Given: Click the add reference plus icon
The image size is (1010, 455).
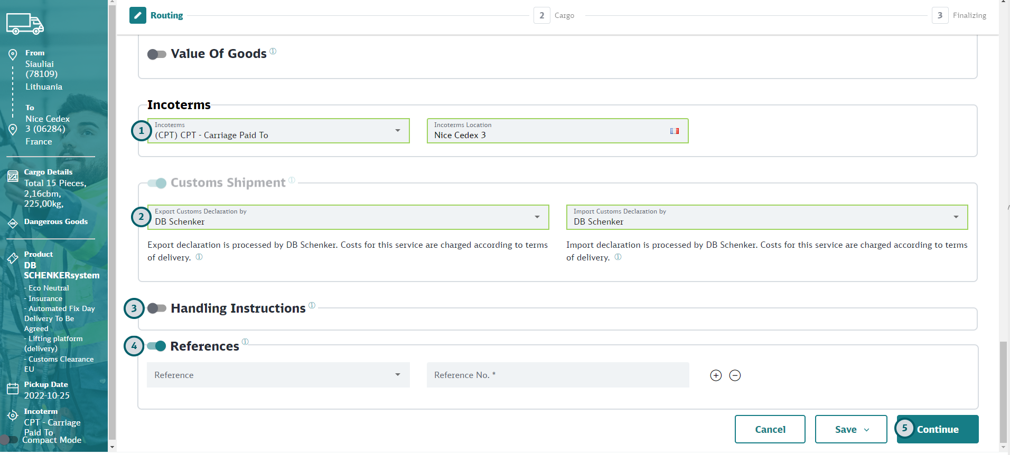Looking at the screenshot, I should pyautogui.click(x=716, y=375).
